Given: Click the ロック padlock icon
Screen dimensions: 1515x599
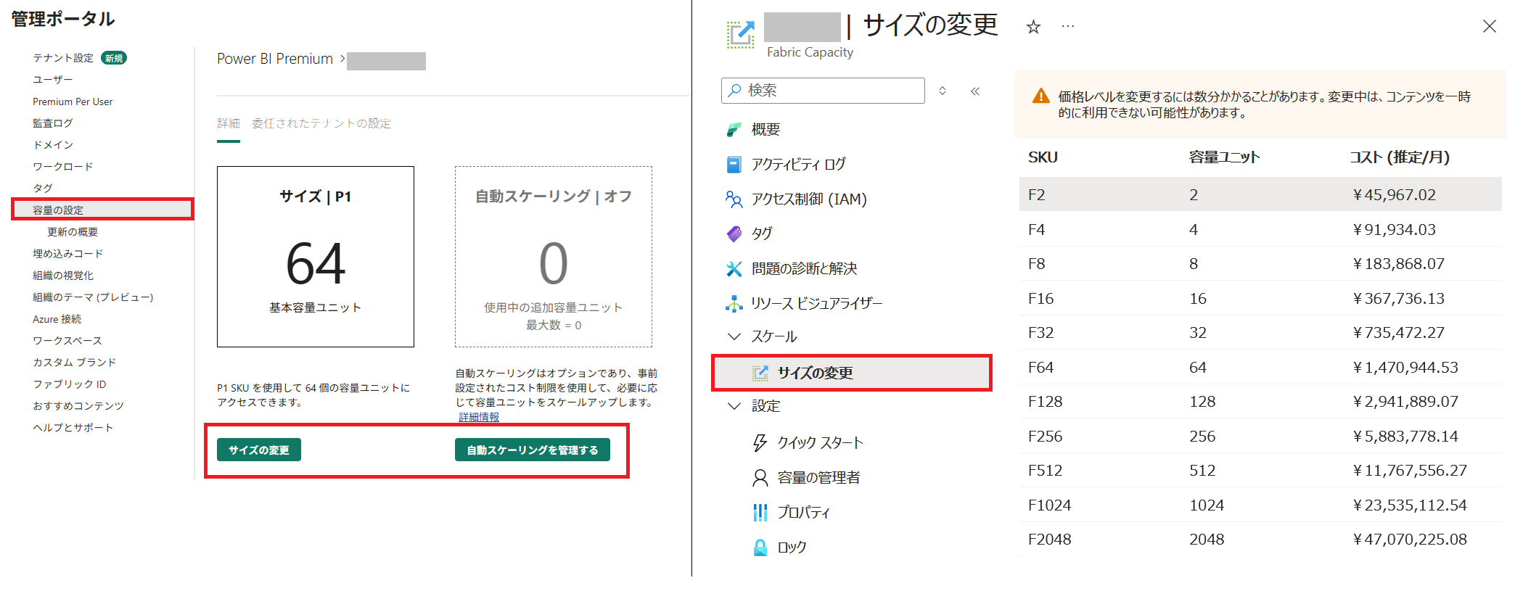Looking at the screenshot, I should (x=760, y=548).
